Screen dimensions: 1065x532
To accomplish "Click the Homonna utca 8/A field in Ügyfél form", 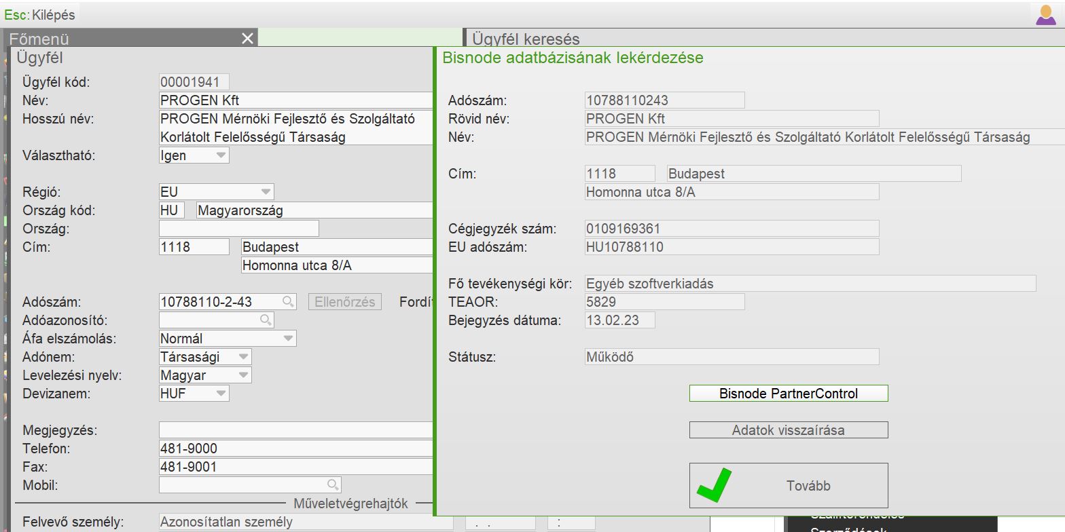I will coord(338,265).
